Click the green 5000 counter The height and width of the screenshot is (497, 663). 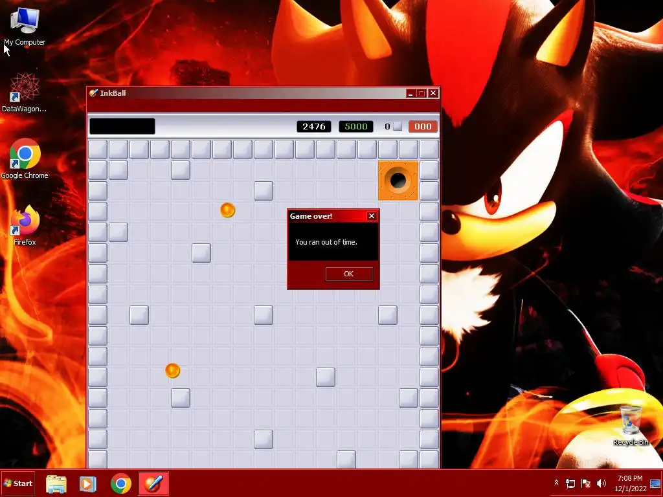(x=356, y=126)
